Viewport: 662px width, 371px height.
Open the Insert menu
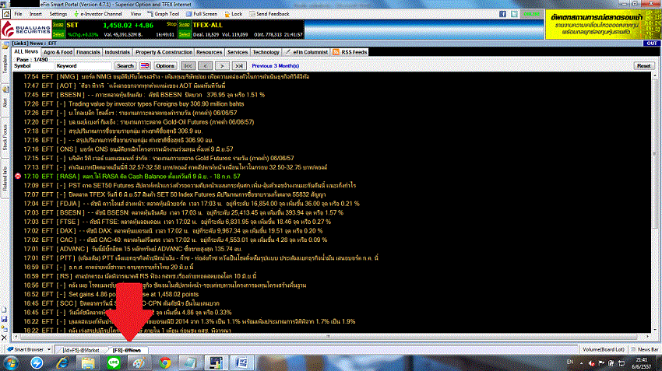[36, 14]
